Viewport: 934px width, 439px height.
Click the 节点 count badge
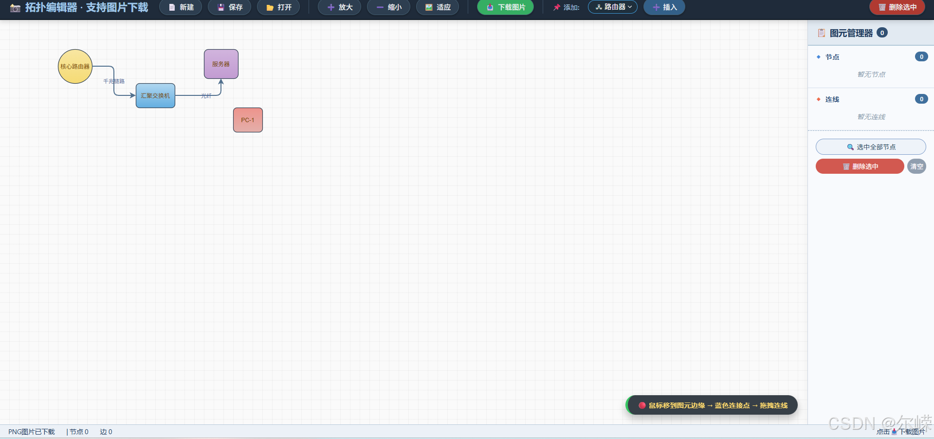(921, 57)
